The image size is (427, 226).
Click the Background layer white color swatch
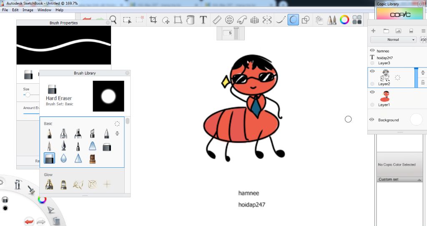click(x=416, y=120)
